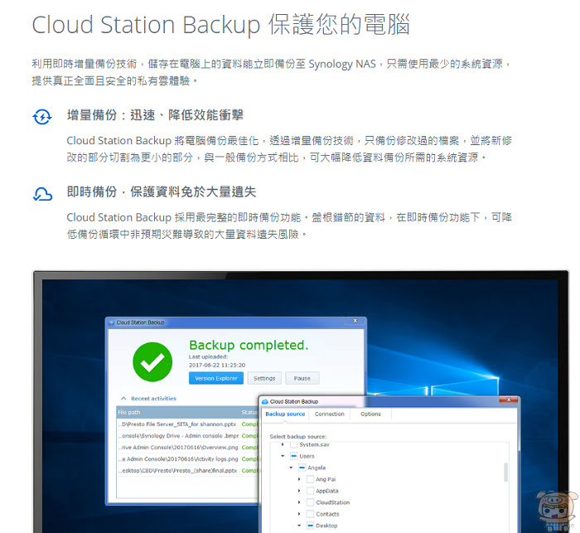Image resolution: width=580 pixels, height=533 pixels.
Task: Expand the CloudStation tree node
Action: pos(299,502)
